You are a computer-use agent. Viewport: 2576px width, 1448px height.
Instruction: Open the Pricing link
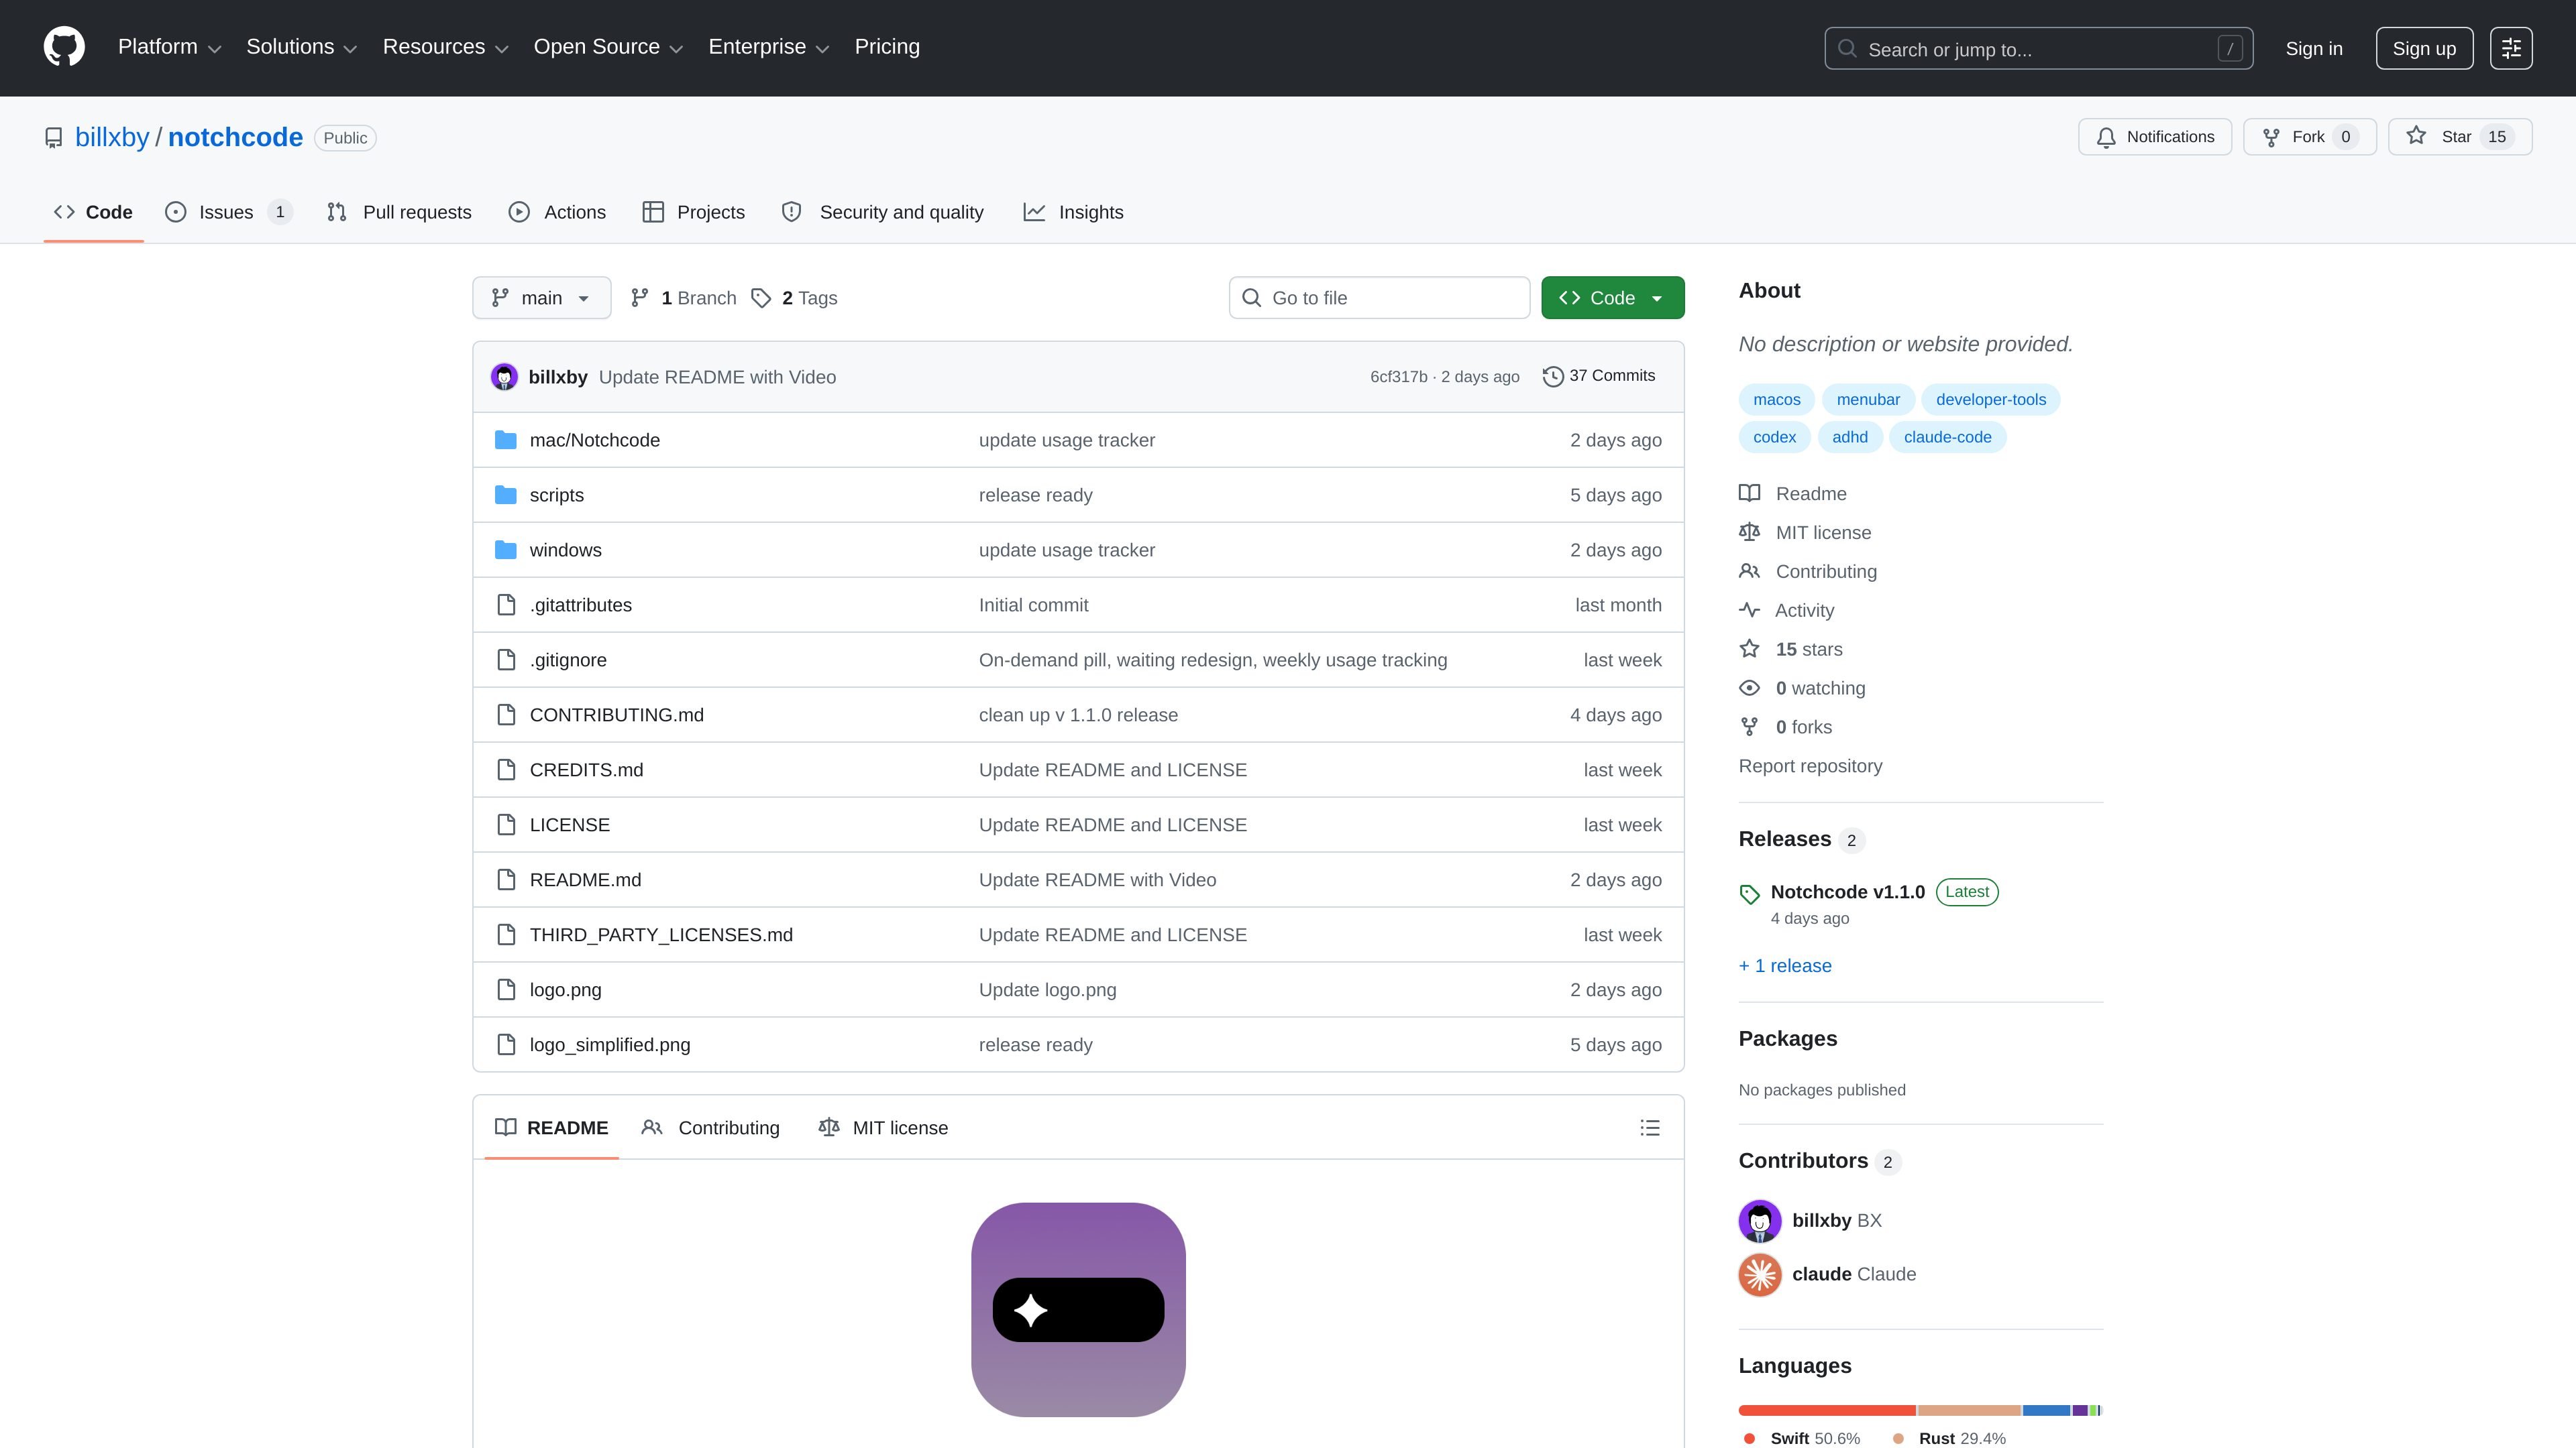click(887, 47)
